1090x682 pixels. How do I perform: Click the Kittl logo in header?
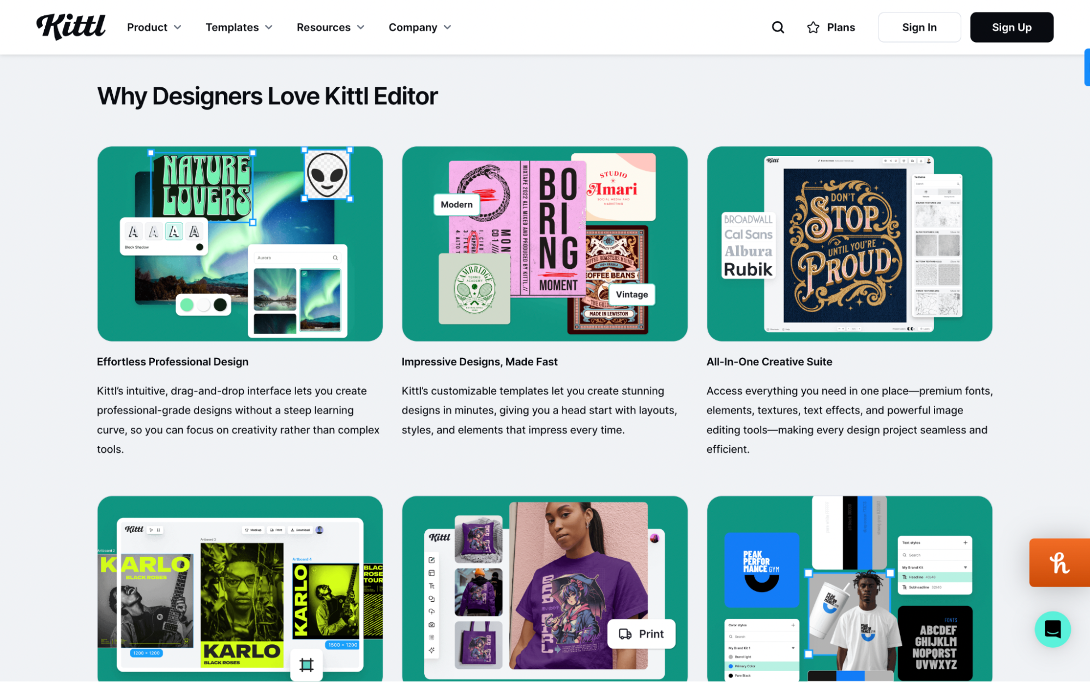71,27
